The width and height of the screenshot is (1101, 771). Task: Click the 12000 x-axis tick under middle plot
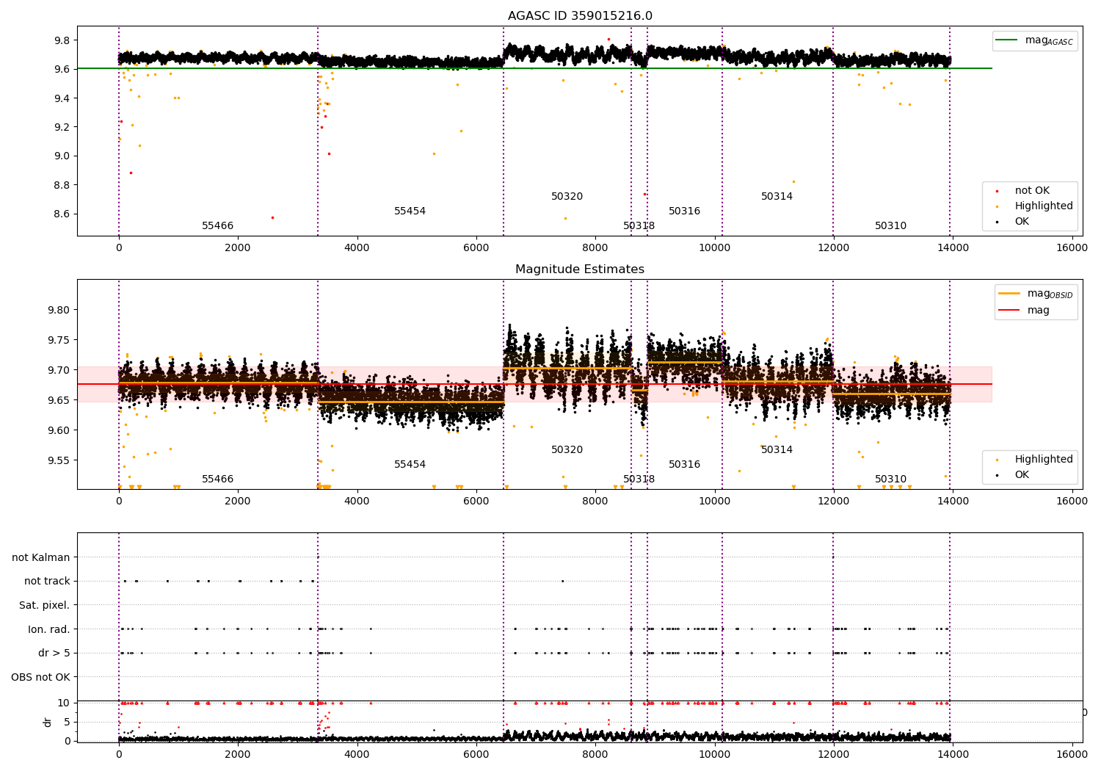833,502
